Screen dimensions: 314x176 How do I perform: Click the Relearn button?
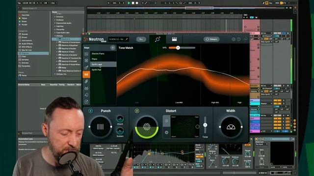click(211, 39)
